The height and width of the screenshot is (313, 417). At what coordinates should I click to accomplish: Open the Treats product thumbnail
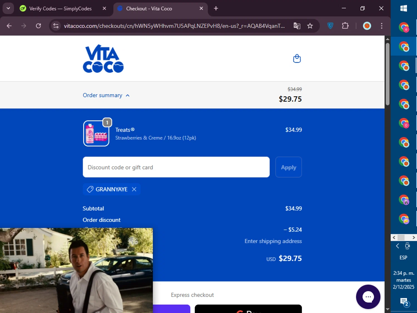pyautogui.click(x=96, y=133)
